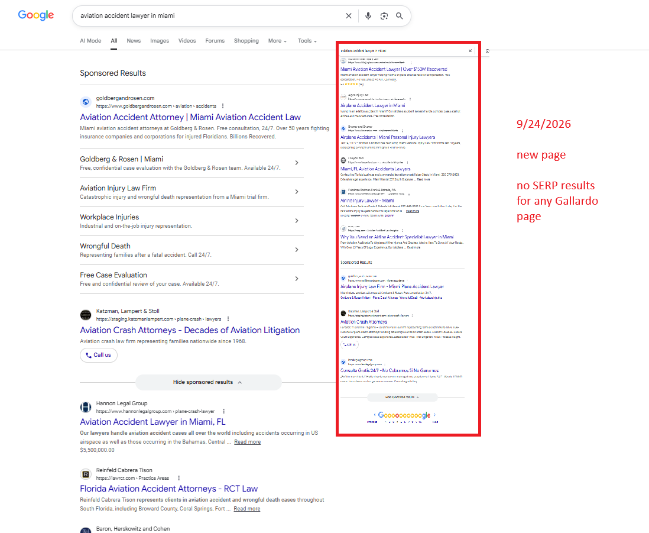
Task: Click the Baron, Herskowitz and Cohen favicon
Action: tap(86, 530)
